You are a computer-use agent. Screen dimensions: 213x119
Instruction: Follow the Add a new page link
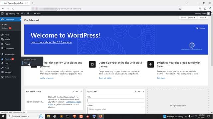point(47,78)
